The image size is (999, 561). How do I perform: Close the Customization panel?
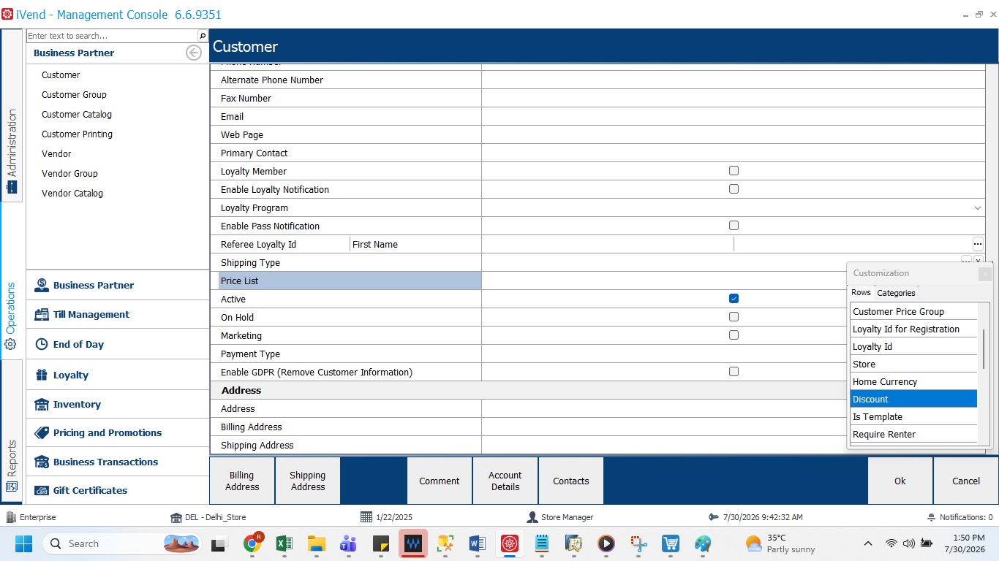click(985, 274)
